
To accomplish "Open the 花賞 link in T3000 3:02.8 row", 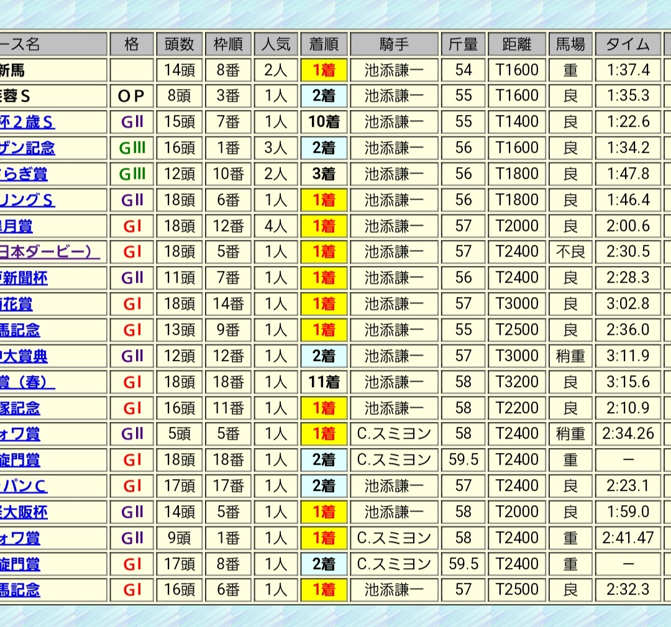I will (16, 304).
